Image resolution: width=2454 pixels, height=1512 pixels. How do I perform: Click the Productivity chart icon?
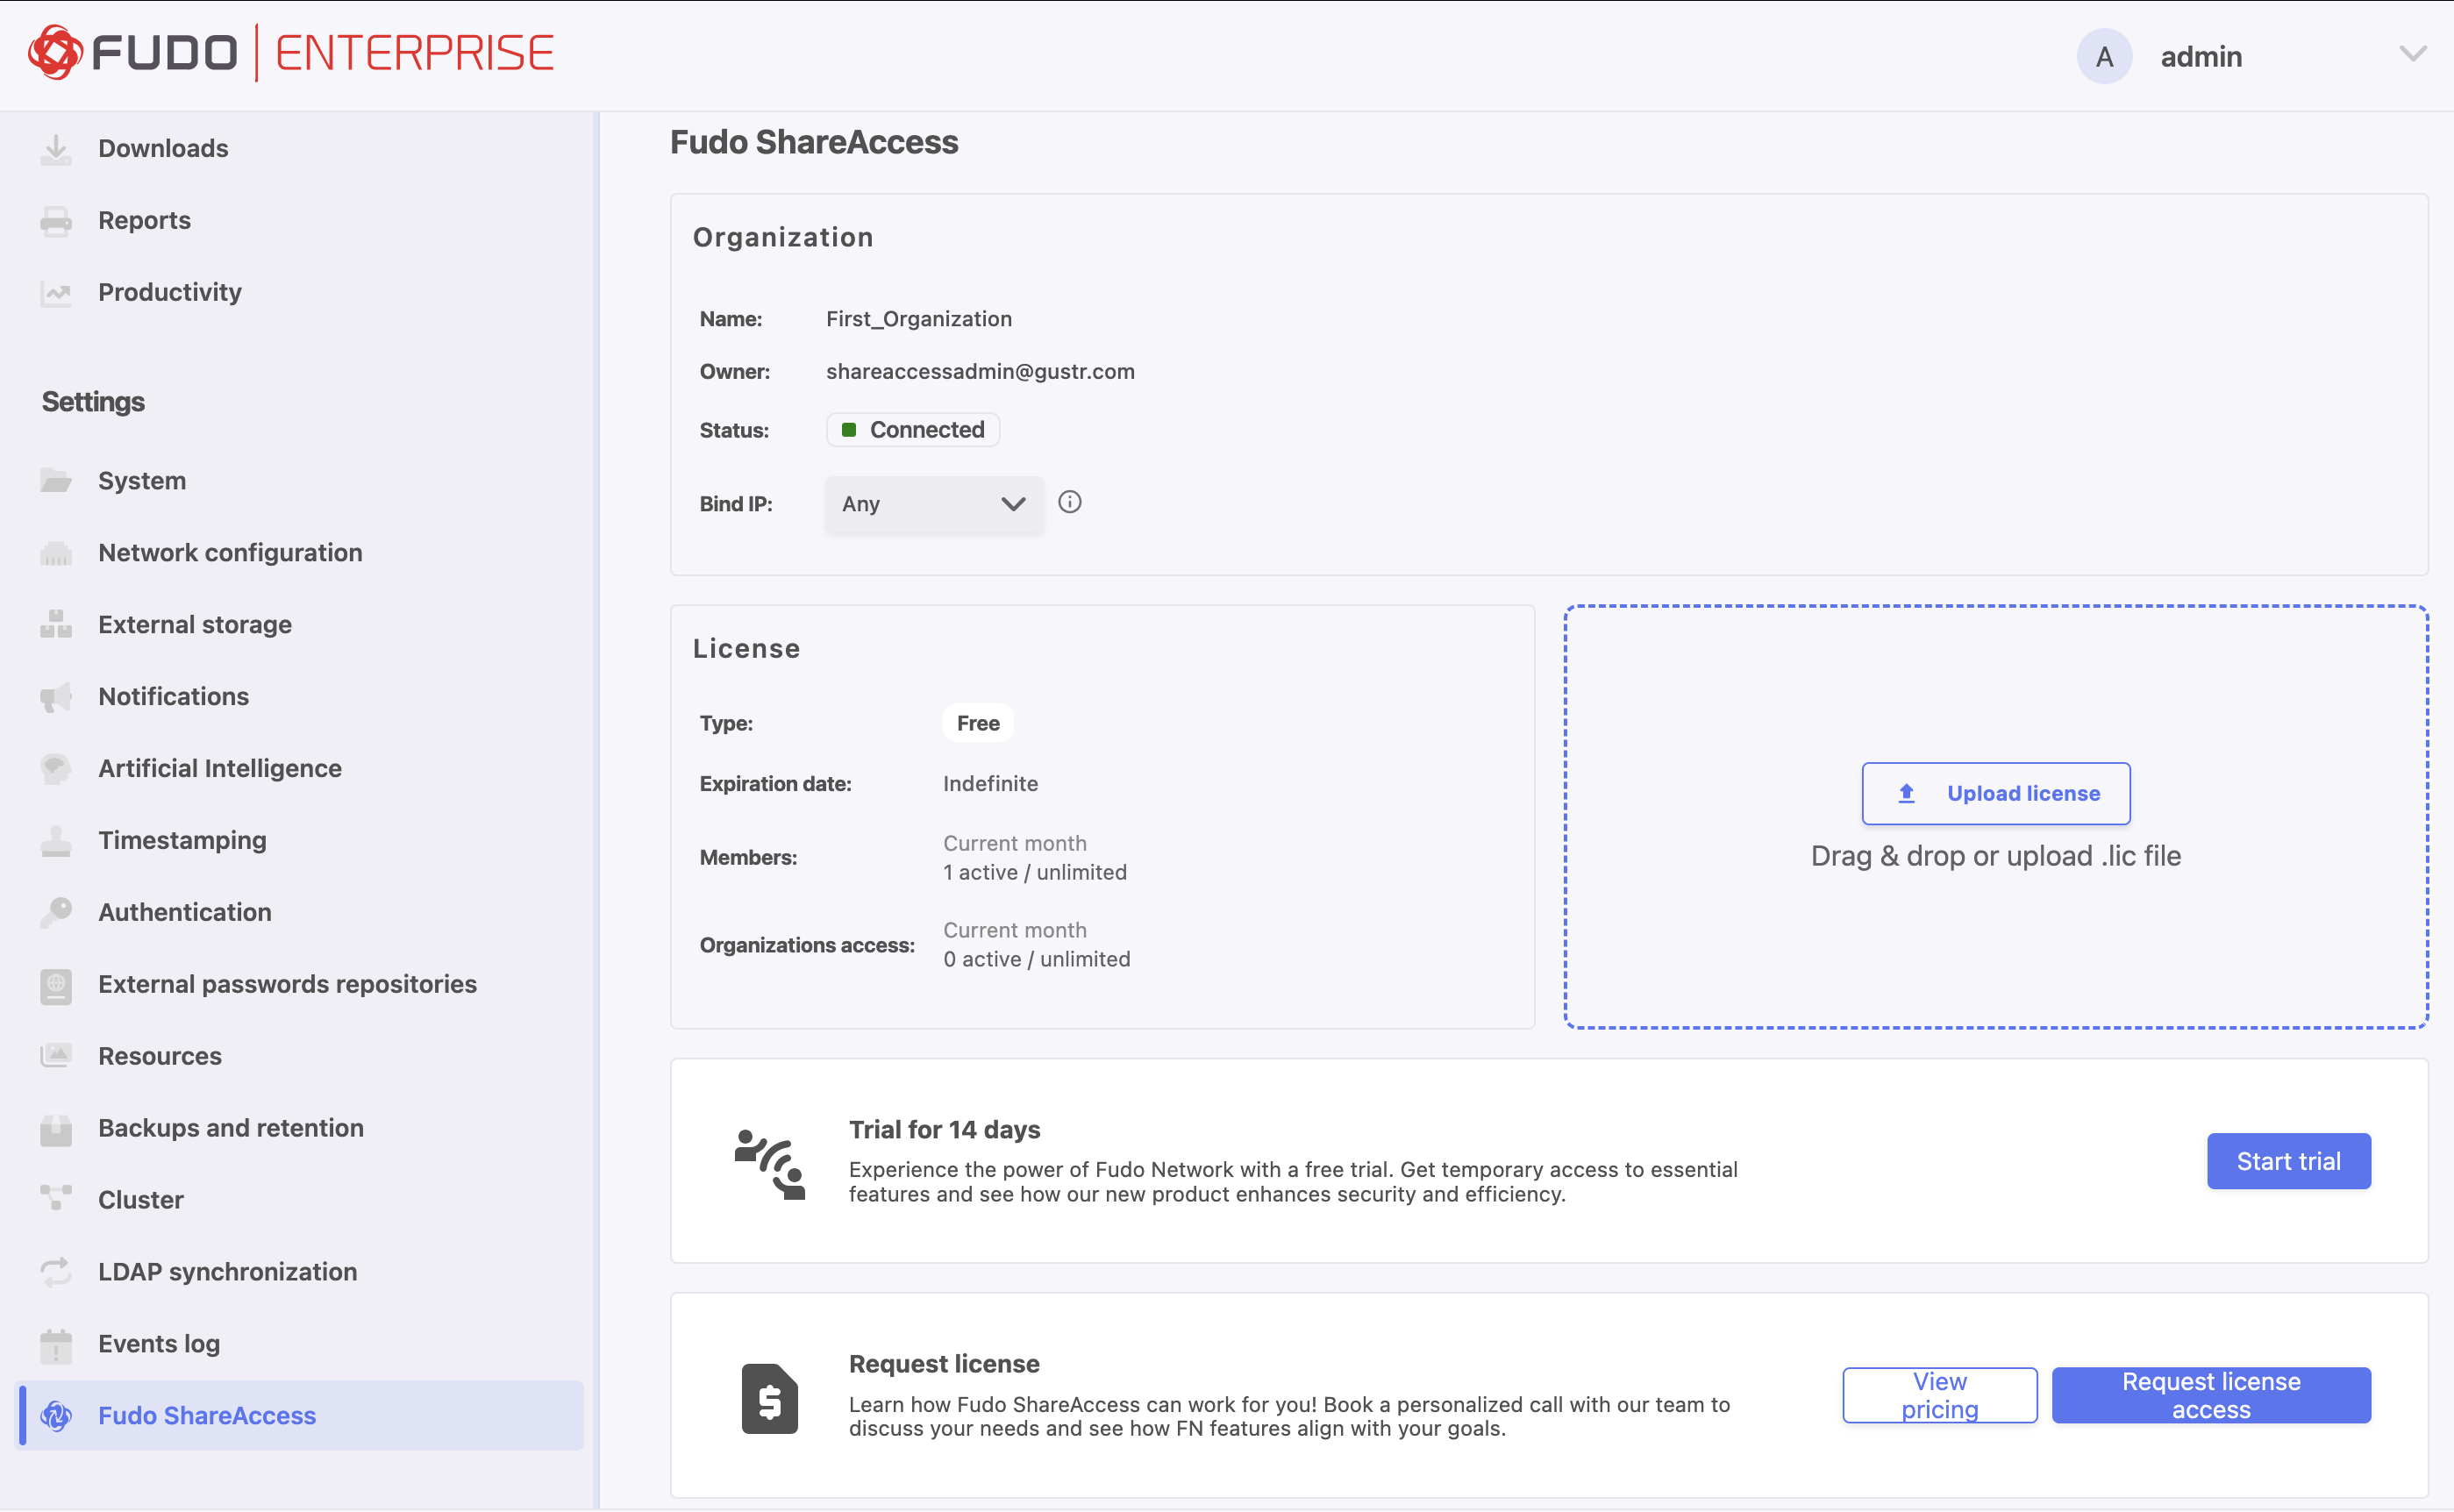point(56,293)
